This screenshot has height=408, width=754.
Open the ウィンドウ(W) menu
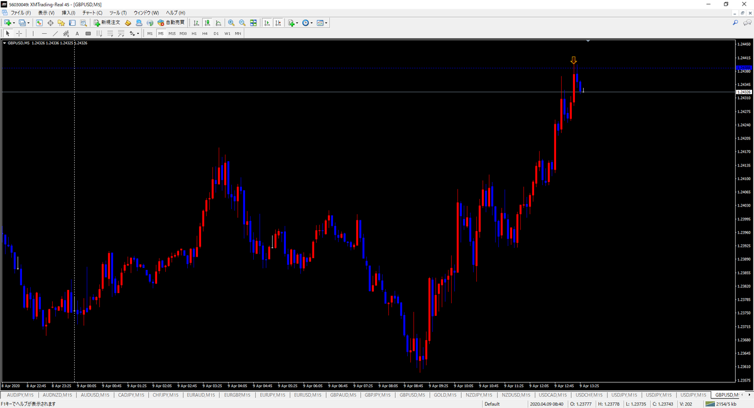(146, 13)
